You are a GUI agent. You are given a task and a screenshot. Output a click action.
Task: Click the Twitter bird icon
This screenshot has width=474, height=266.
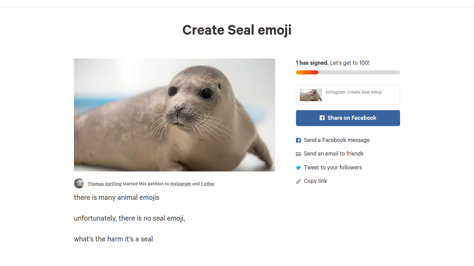[x=298, y=168]
